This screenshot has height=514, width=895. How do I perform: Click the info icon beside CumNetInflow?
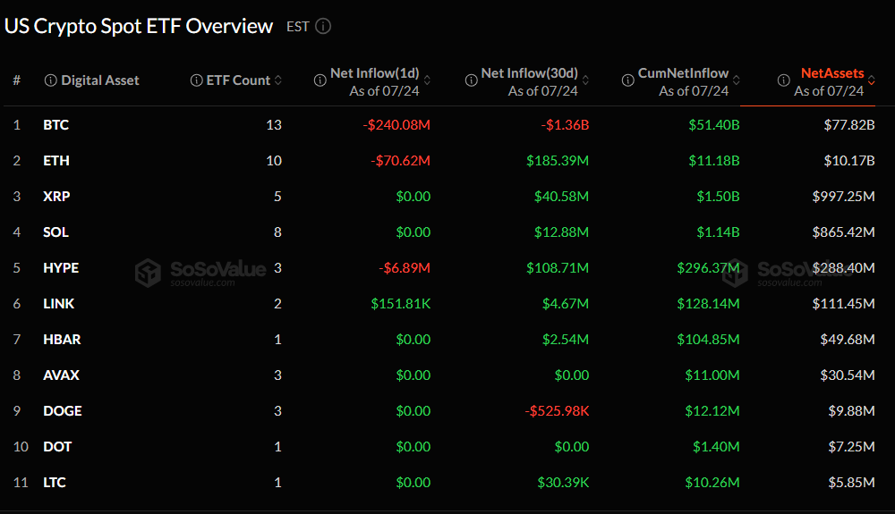tap(628, 80)
